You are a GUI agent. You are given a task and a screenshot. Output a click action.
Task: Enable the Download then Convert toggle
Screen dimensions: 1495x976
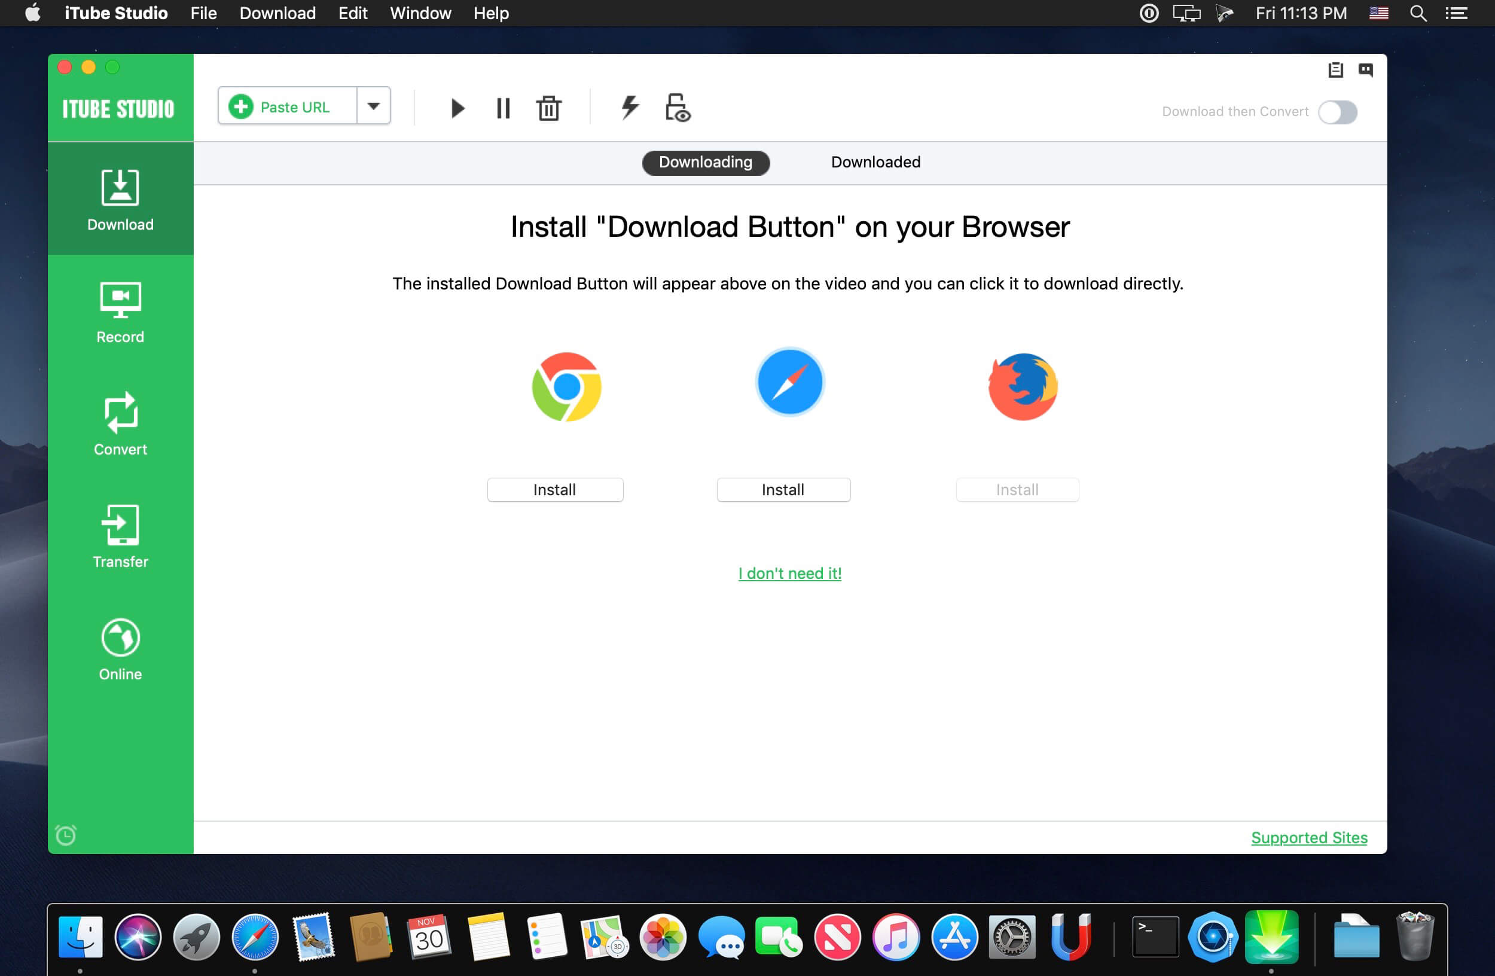[x=1338, y=112]
